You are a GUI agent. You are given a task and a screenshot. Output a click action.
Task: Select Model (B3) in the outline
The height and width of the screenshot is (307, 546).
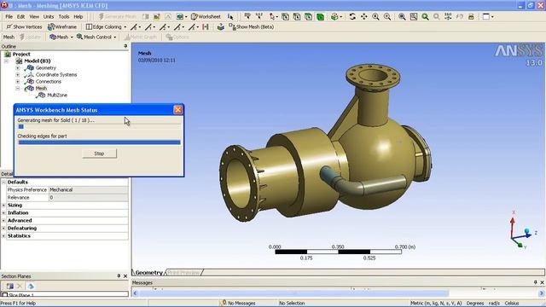pyautogui.click(x=37, y=61)
